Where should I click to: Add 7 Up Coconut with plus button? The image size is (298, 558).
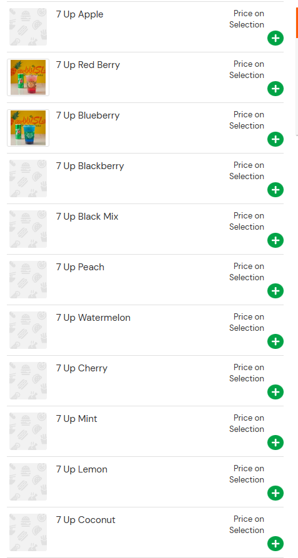(x=276, y=544)
